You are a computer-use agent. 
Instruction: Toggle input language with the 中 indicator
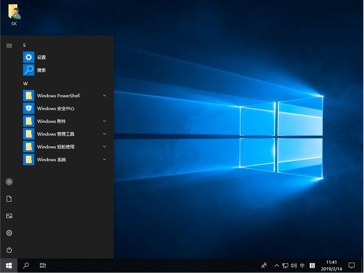point(302,266)
